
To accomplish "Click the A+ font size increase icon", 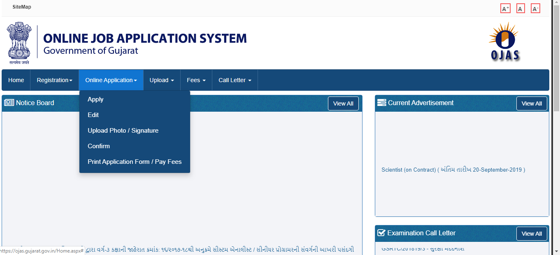I will tap(505, 8).
